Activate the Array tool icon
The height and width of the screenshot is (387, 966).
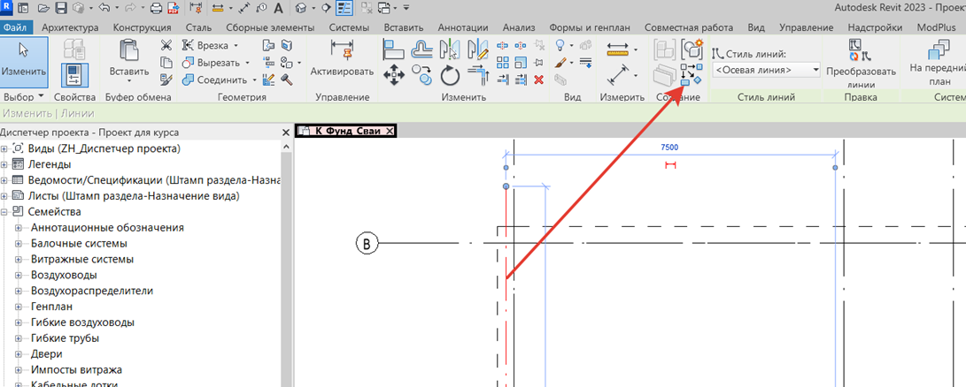[503, 63]
